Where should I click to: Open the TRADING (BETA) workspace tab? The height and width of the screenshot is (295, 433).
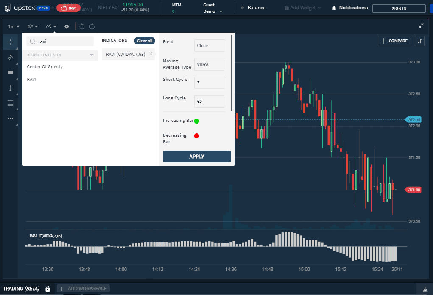pos(21,289)
